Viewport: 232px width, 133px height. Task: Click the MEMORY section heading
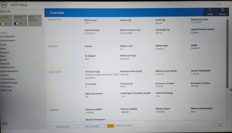point(54,110)
